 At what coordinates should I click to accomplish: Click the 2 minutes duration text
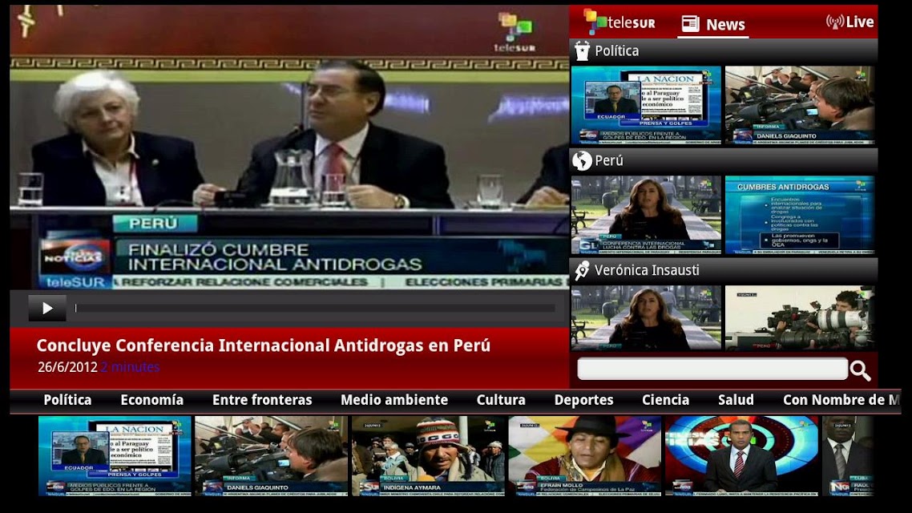tap(131, 368)
